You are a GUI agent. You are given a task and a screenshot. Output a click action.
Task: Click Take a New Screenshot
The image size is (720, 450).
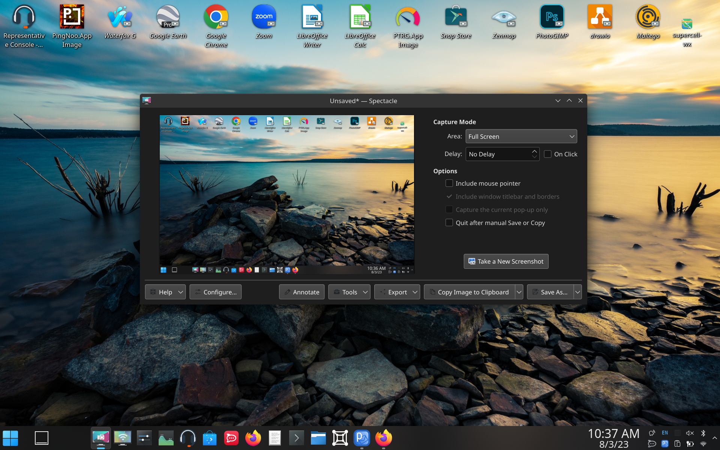tap(506, 261)
